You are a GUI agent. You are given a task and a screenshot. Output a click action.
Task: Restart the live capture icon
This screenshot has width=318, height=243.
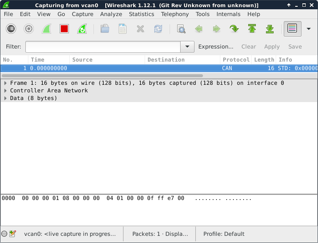pyautogui.click(x=82, y=29)
